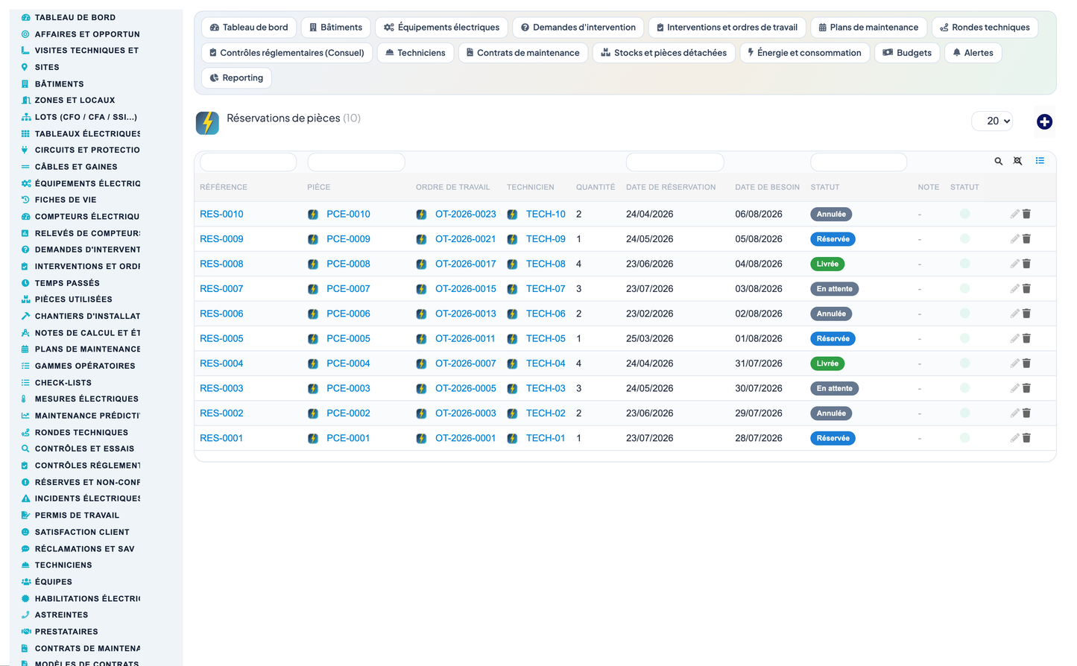Viewport: 1077px width, 666px height.
Task: Click the Référence filter input field
Action: click(x=248, y=162)
